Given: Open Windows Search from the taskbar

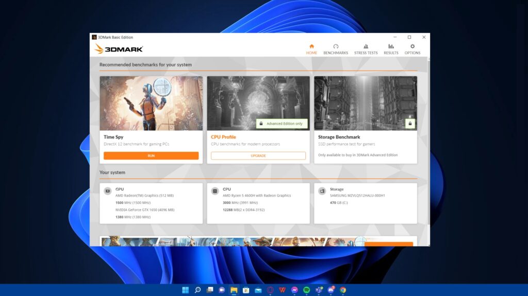Looking at the screenshot, I should click(197, 290).
